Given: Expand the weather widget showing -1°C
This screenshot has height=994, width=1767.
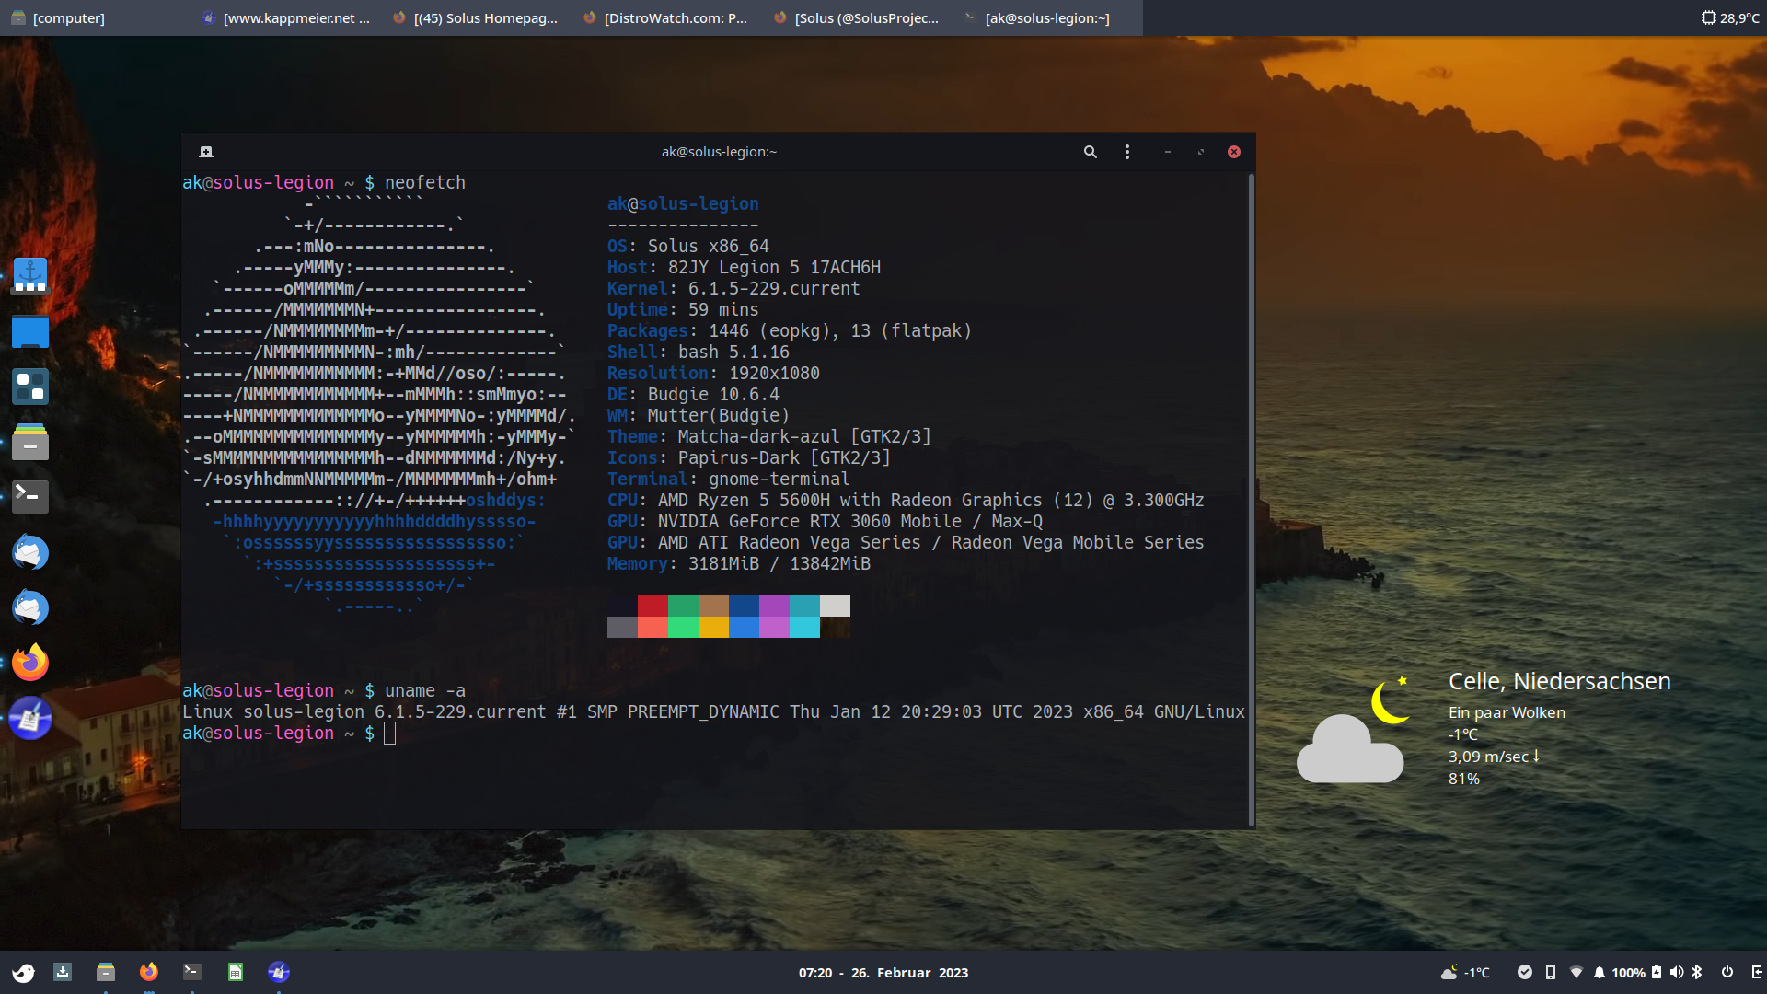Looking at the screenshot, I should coord(1463,972).
